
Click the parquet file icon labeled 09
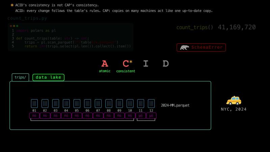pyautogui.click(x=119, y=104)
